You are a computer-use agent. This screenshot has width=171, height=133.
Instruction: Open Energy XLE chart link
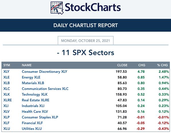point(31,77)
